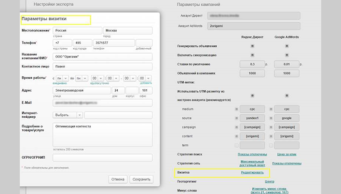Click the Яндекс.Директ source field yandex1
Image resolution: width=341 pixels, height=194 pixels.
click(x=252, y=118)
